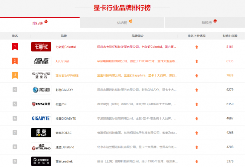
Task: Click the rank 3 yellow ribbon badge
Action: pyautogui.click(x=15, y=75)
